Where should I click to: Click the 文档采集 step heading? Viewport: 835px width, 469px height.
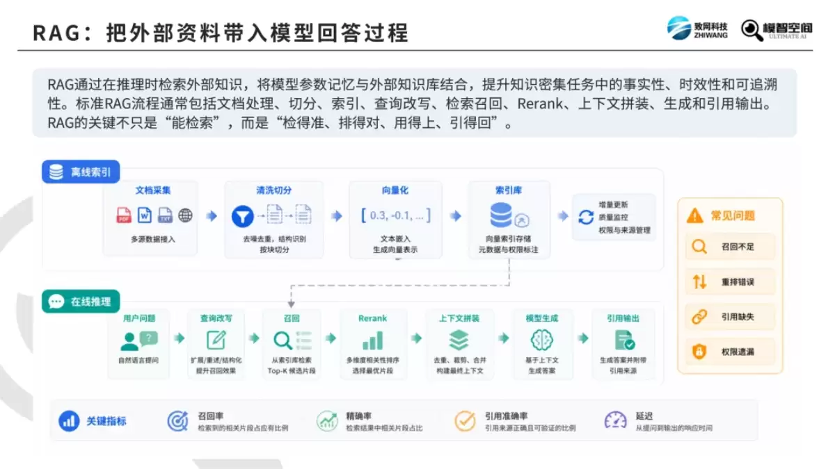point(153,190)
